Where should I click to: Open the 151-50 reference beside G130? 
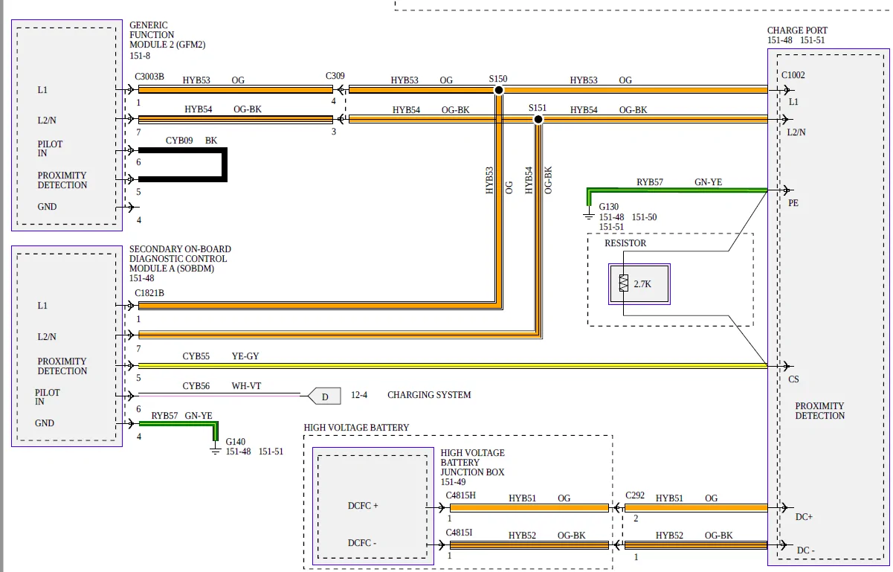pos(644,217)
